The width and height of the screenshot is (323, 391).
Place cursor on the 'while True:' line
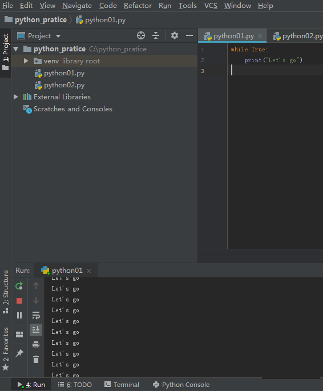pyautogui.click(x=249, y=49)
